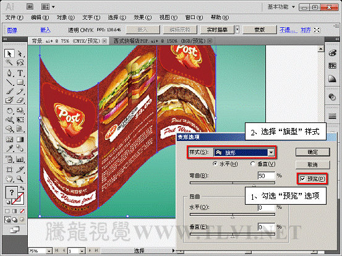342x256 pixels.
Task: Select the Type tool
Action: (x=20, y=73)
